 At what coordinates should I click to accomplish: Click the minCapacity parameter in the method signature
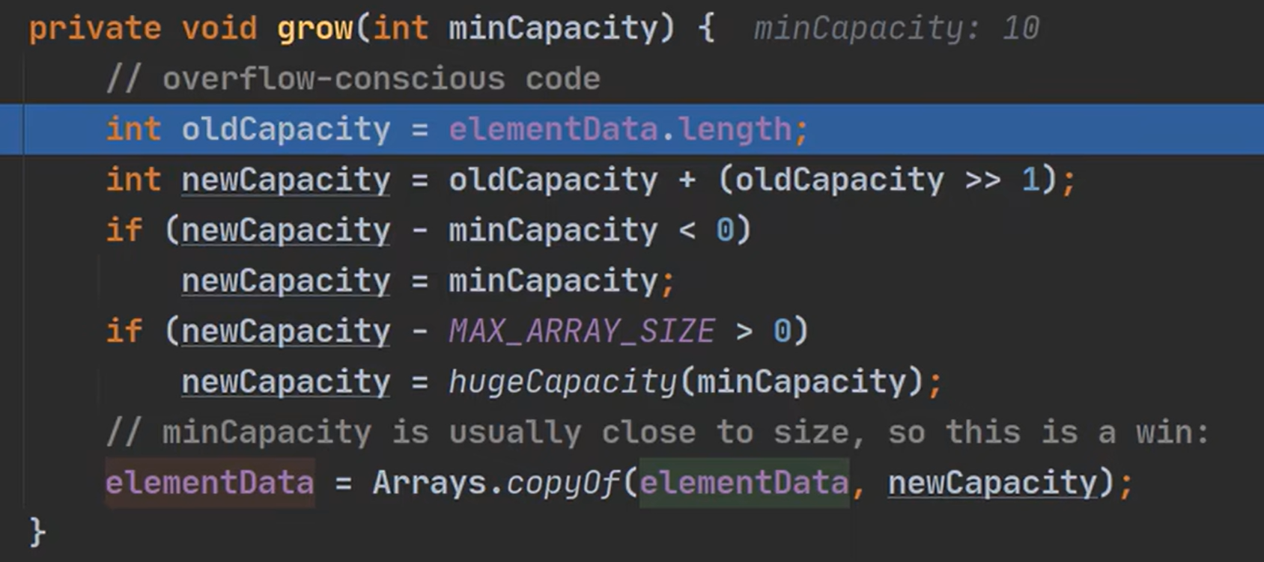pyautogui.click(x=553, y=29)
